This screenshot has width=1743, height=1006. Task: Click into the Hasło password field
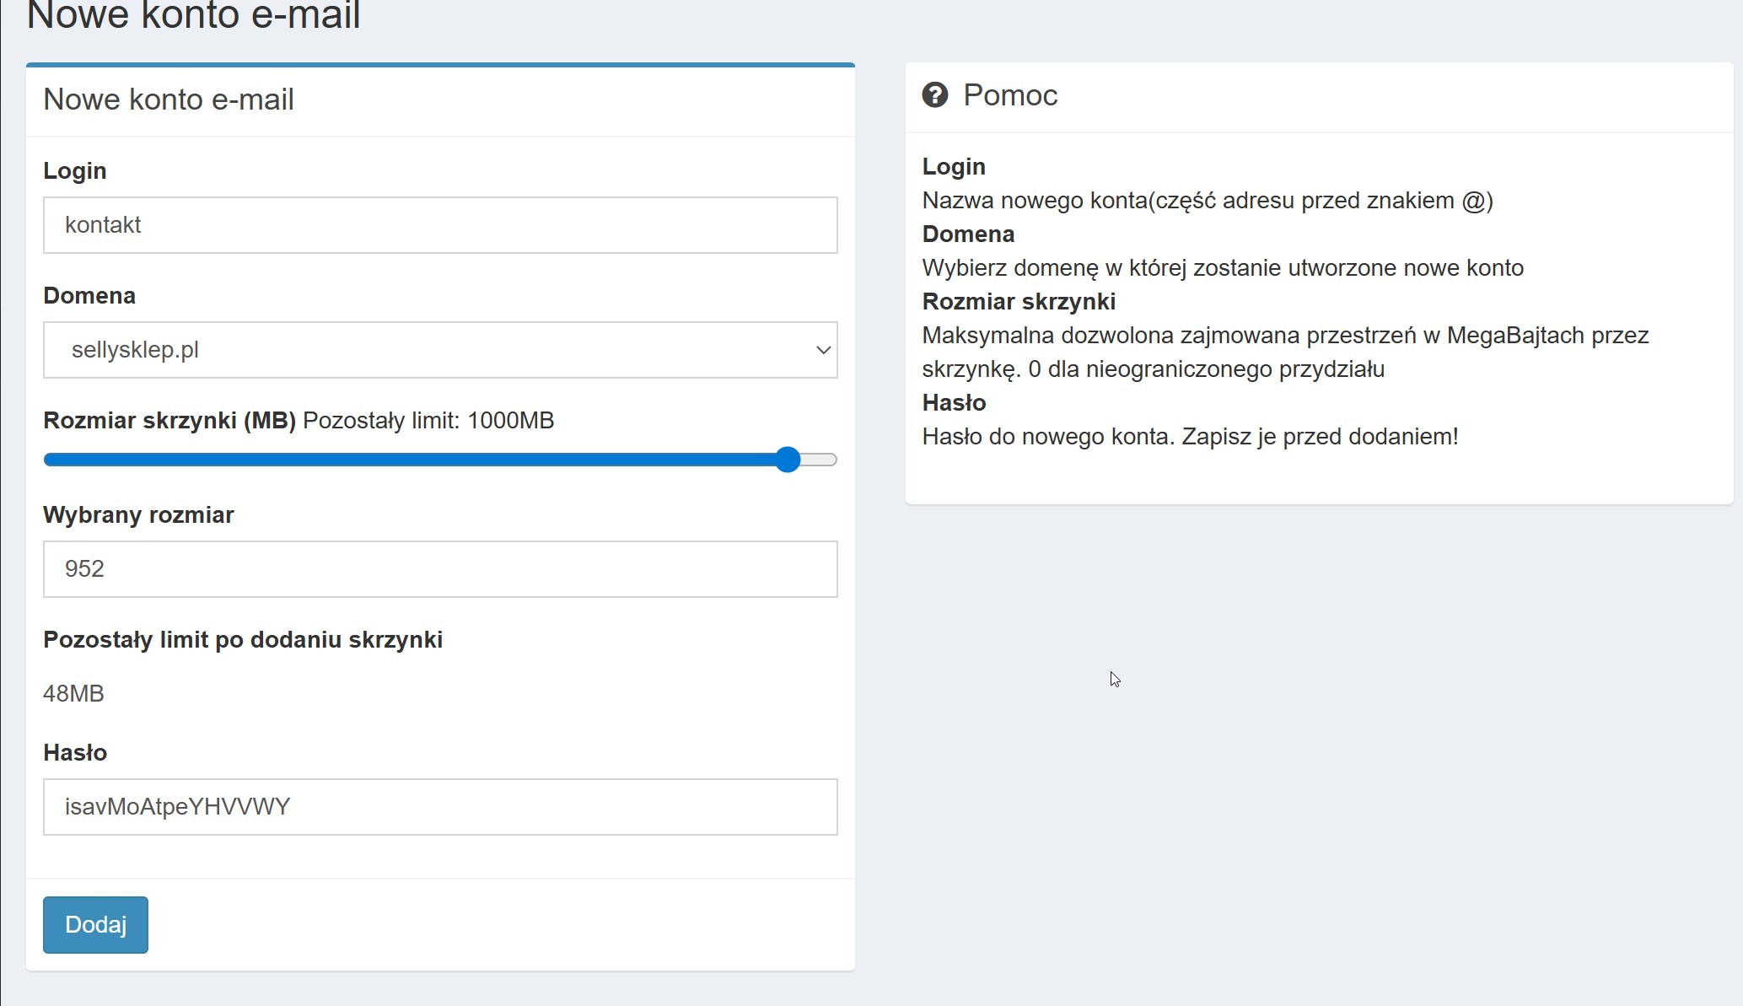(439, 807)
